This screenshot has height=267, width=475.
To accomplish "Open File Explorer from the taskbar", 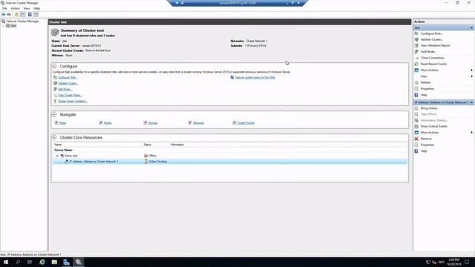I will click(x=54, y=262).
